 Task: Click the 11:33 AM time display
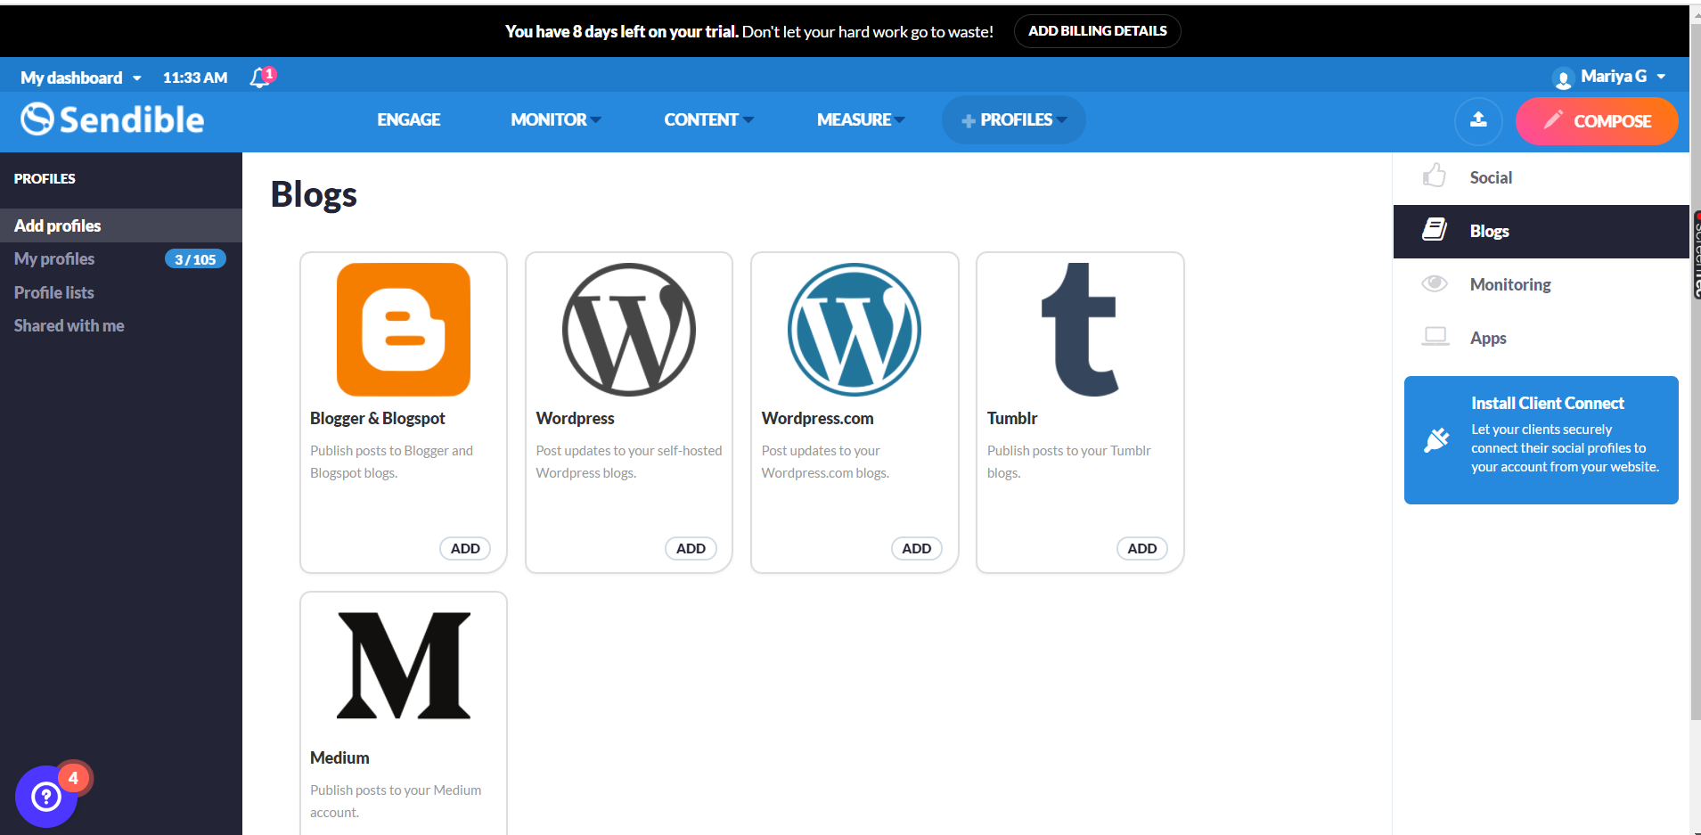pos(195,78)
